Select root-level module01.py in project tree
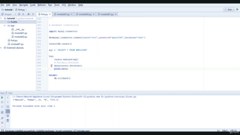Image resolution: width=240 pixels, height=135 pixels. pyautogui.click(x=17, y=44)
